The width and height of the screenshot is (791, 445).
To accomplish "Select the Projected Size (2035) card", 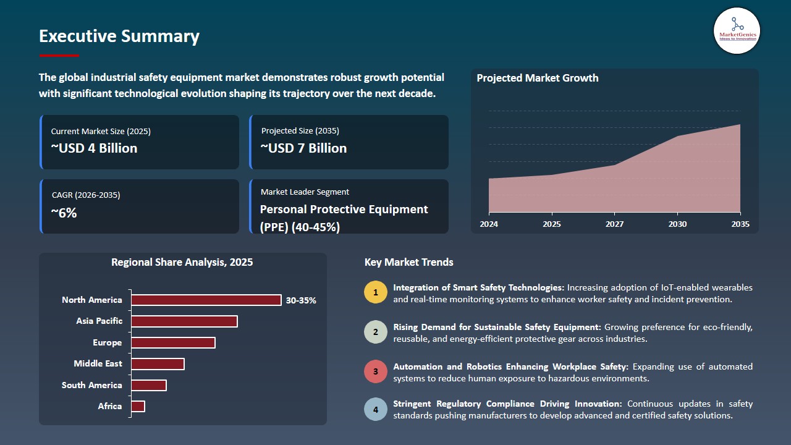I will click(349, 142).
